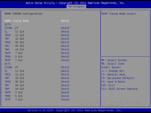Click the ESC: Exit hint
Screen dimensions: 151x113
(x=108, y=85)
